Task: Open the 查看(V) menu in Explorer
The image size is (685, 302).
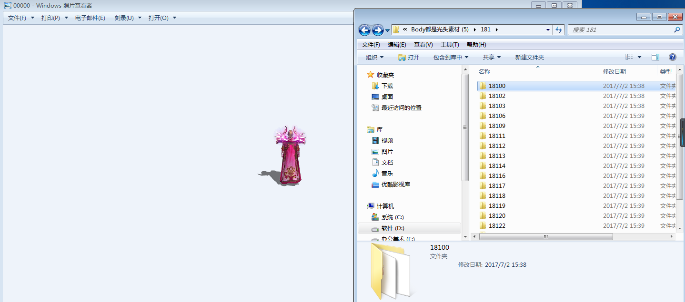Action: click(423, 45)
